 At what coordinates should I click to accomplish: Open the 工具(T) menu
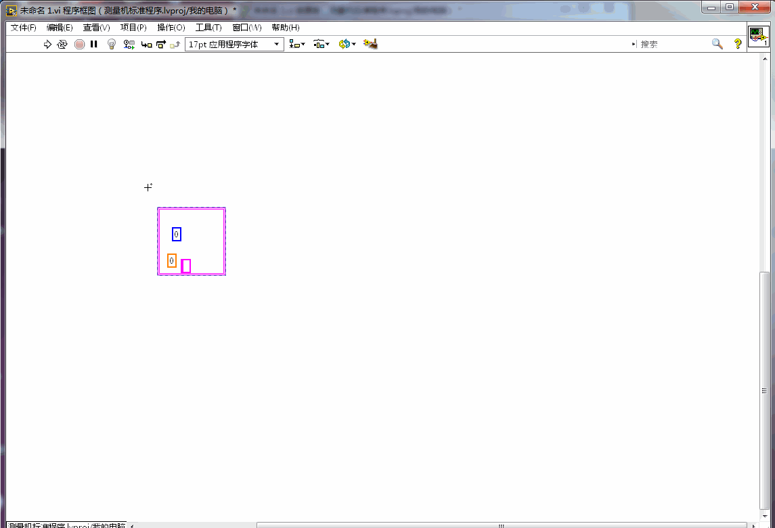208,28
